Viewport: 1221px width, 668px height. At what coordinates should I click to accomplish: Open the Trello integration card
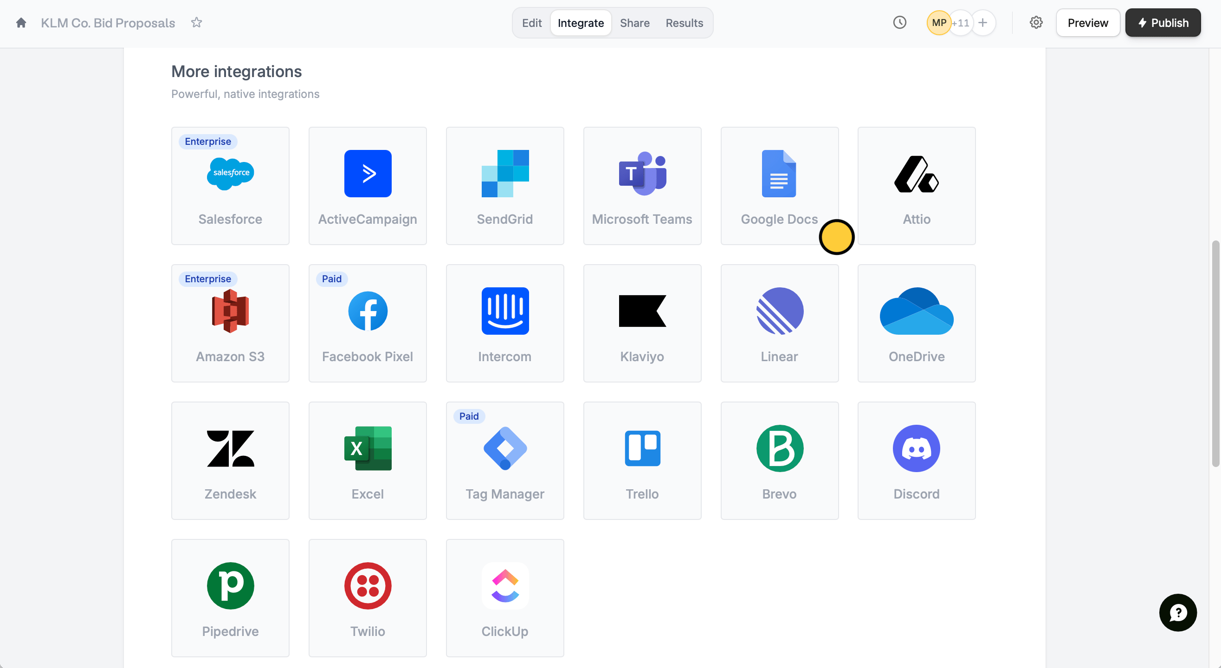tap(642, 460)
